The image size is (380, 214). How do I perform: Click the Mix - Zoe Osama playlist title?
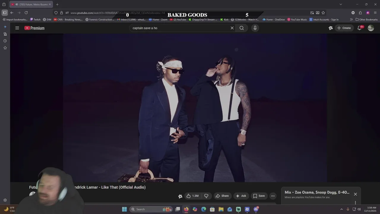(x=317, y=192)
